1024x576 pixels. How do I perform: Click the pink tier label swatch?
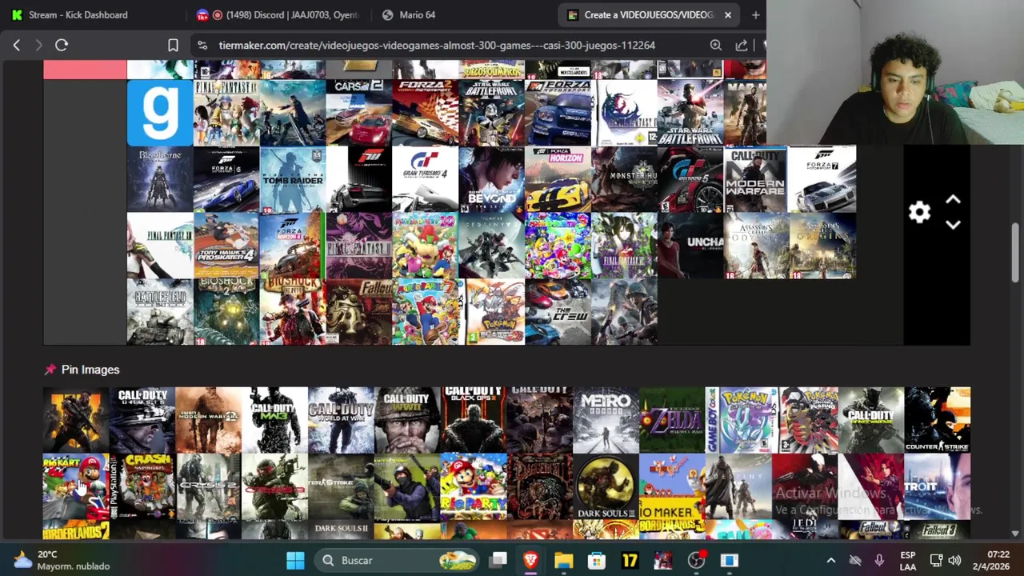click(x=85, y=70)
